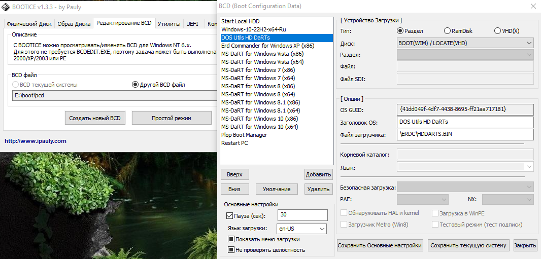
Task: Click 'Удалить' to remove the entry
Action: [319, 189]
